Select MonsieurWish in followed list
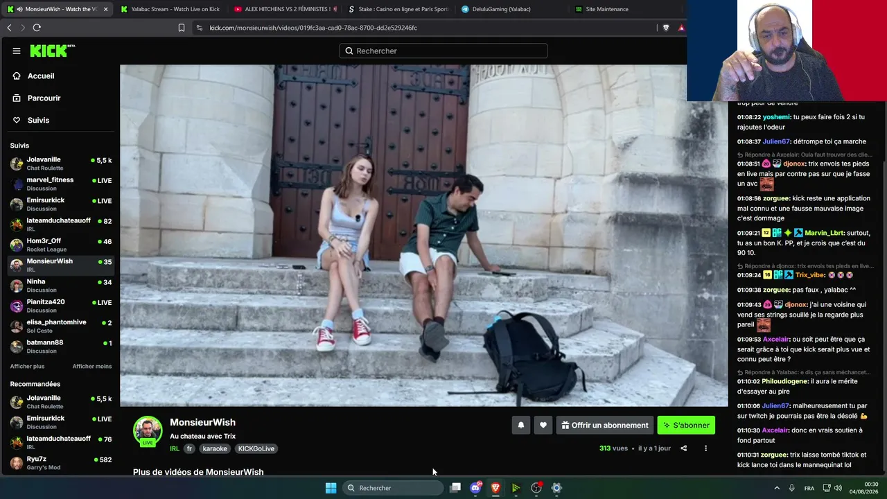 pyautogui.click(x=61, y=265)
